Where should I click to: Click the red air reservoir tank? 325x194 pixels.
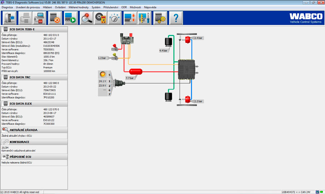(x=136, y=72)
